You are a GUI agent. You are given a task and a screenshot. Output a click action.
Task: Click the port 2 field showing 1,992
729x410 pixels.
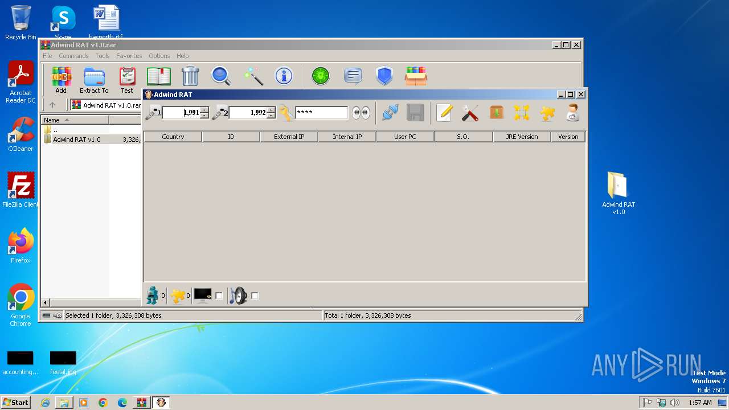[x=248, y=113]
